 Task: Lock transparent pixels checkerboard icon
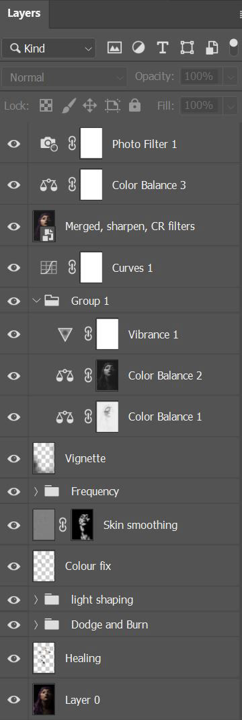pos(46,106)
